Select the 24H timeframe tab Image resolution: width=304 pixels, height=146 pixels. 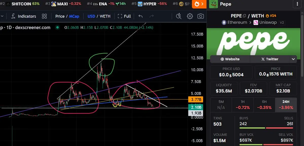point(286,105)
